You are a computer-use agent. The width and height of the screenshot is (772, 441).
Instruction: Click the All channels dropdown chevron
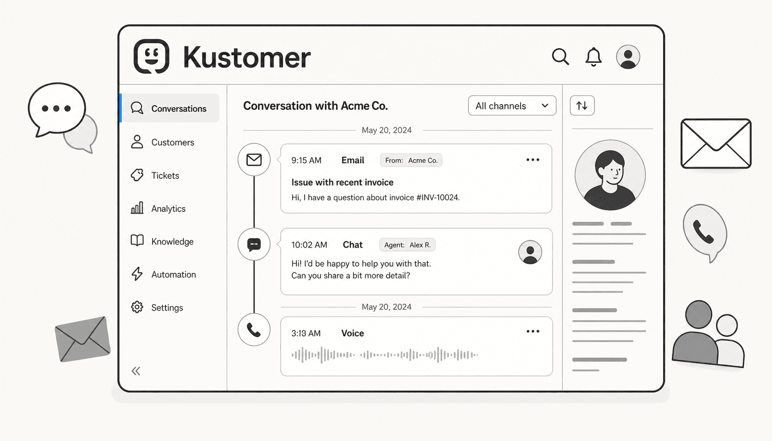tap(545, 106)
